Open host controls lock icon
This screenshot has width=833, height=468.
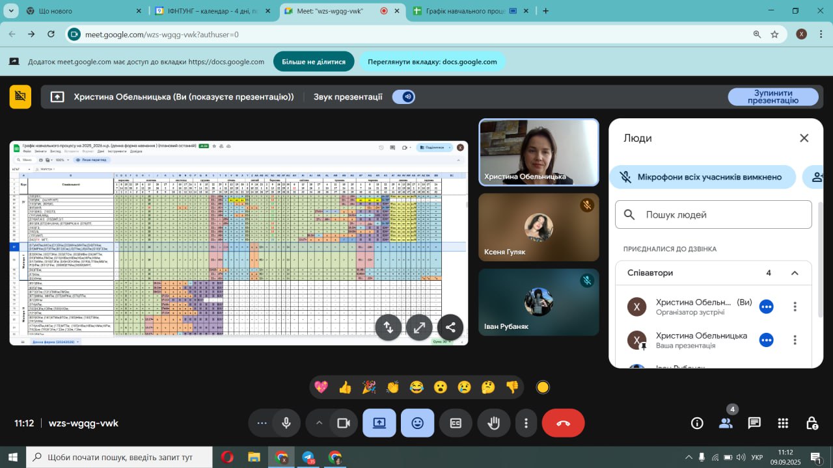[812, 423]
